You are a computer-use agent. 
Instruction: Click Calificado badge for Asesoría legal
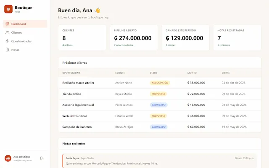(x=159, y=105)
